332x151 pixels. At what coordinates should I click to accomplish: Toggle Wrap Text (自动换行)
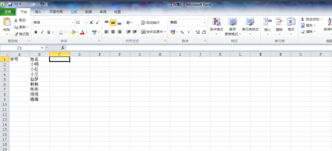pyautogui.click(x=150, y=23)
